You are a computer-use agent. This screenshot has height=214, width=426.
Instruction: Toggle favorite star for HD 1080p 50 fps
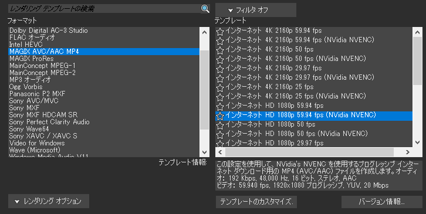(220, 125)
